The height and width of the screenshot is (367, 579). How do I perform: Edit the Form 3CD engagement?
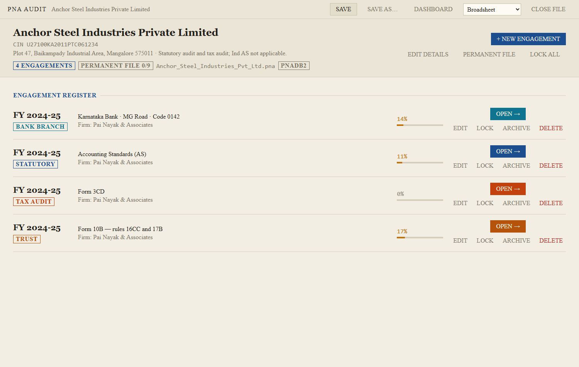(x=460, y=203)
